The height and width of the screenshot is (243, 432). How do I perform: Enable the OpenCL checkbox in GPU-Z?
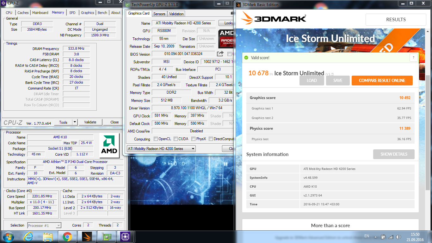156,139
